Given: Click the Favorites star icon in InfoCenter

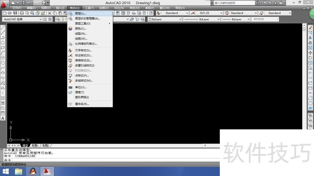Looking at the screenshot, I should tap(276, 3).
